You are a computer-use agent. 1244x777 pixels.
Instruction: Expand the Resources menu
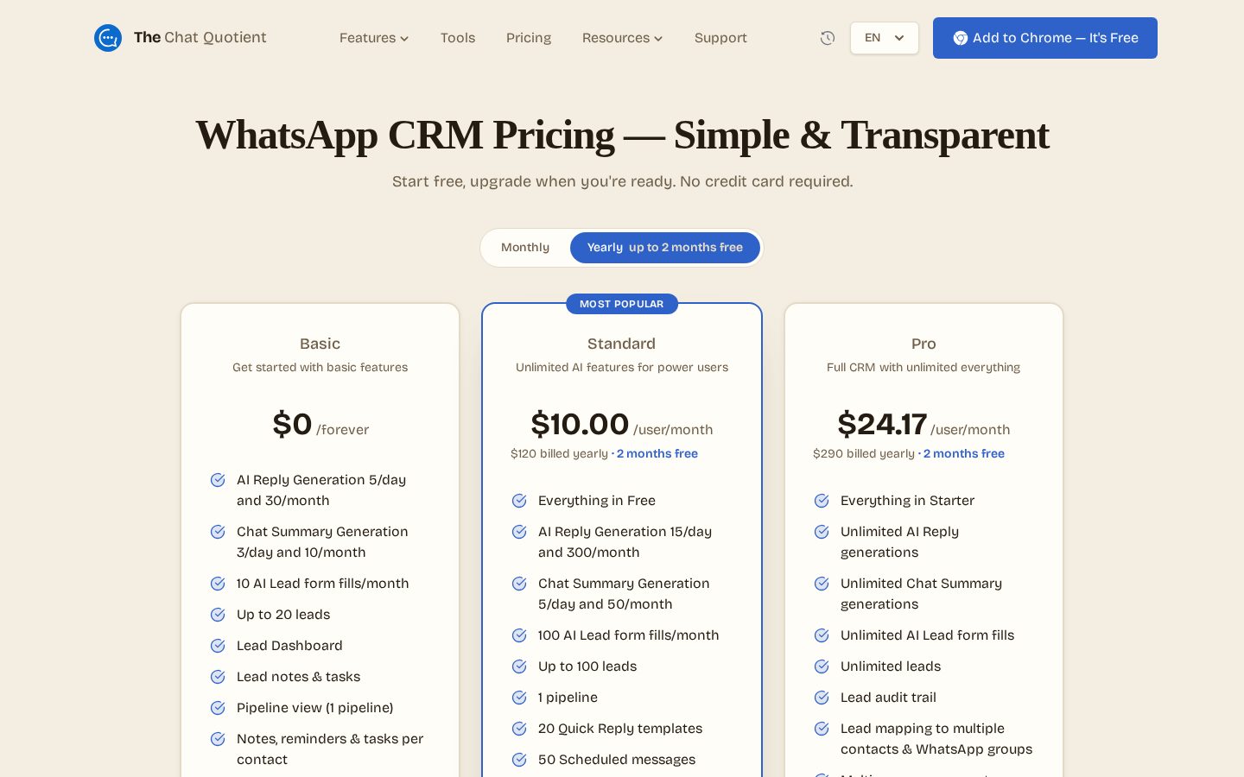coord(622,38)
